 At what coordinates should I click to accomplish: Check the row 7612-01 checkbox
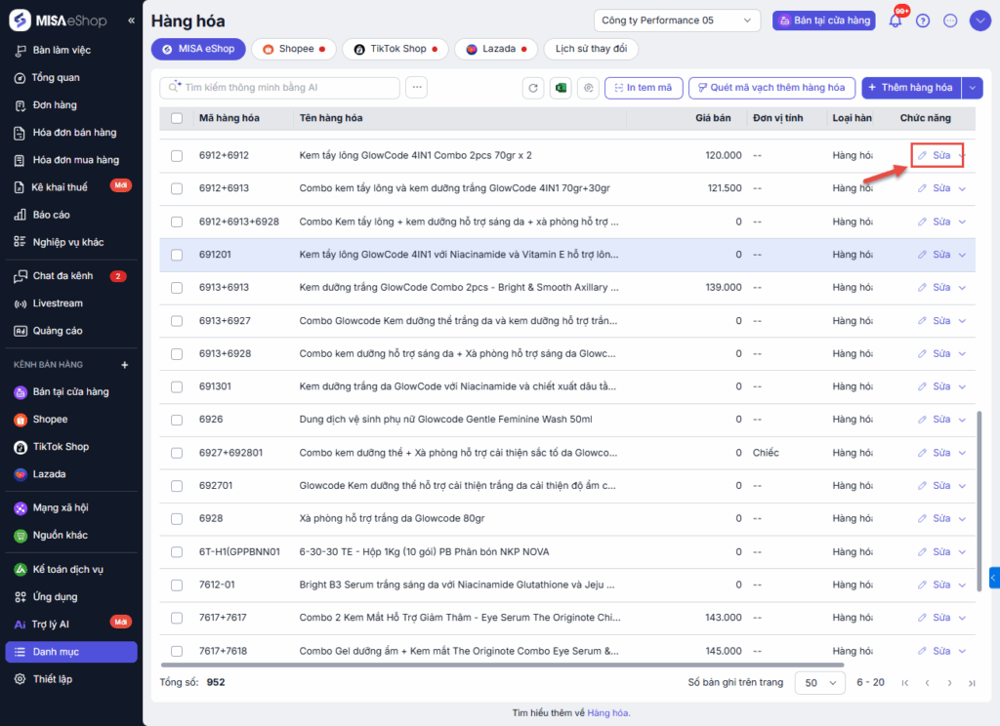pos(177,585)
